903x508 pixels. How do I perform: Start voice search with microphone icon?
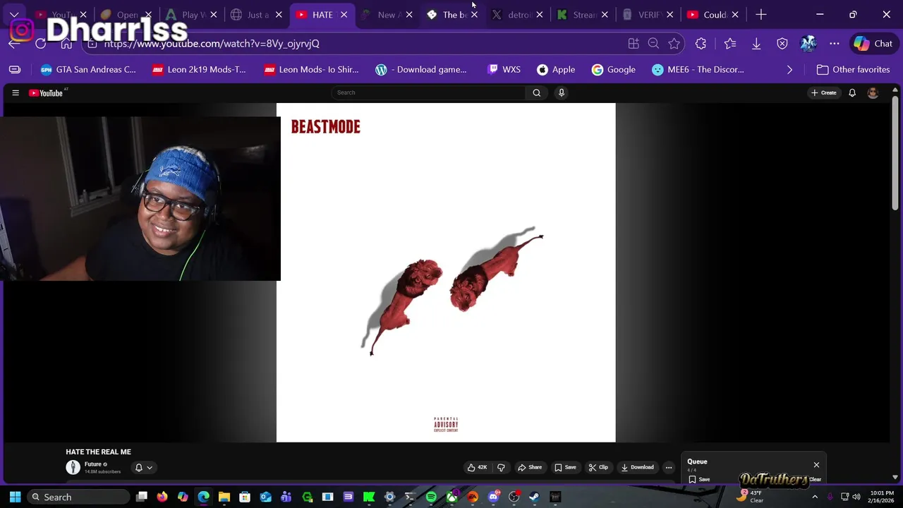pos(562,92)
